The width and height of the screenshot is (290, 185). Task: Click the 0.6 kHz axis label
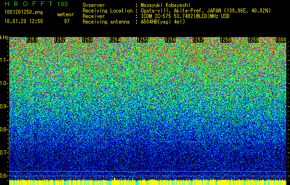tap(4, 176)
